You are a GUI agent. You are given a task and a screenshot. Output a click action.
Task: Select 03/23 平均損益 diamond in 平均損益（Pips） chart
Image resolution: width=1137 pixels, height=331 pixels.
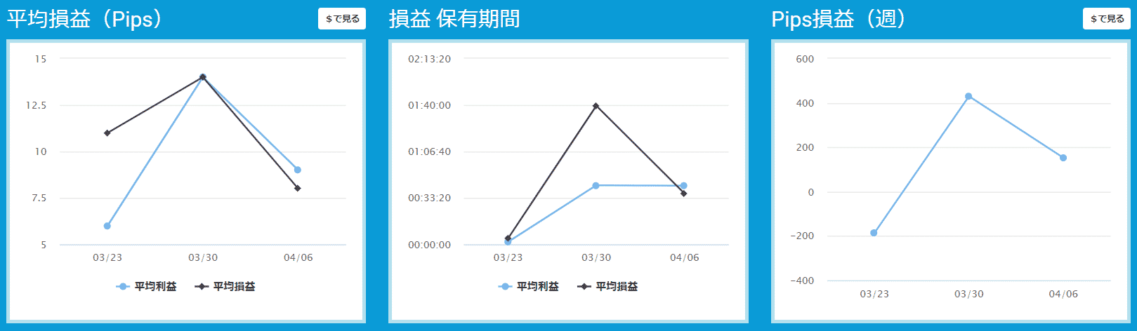(x=107, y=133)
